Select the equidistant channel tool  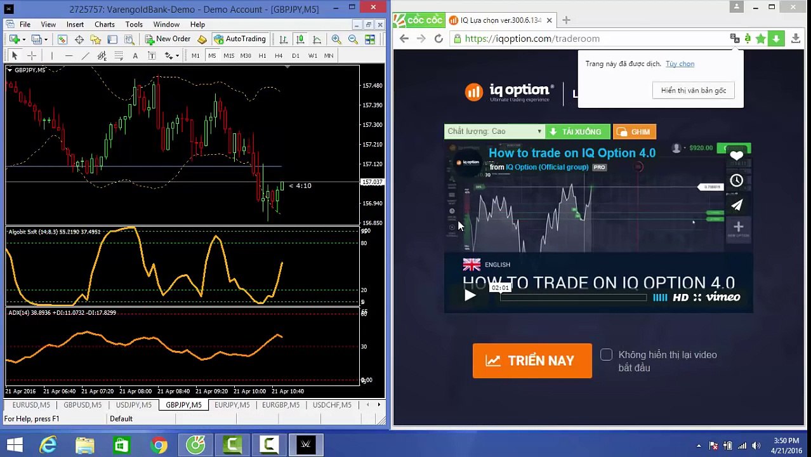click(102, 56)
